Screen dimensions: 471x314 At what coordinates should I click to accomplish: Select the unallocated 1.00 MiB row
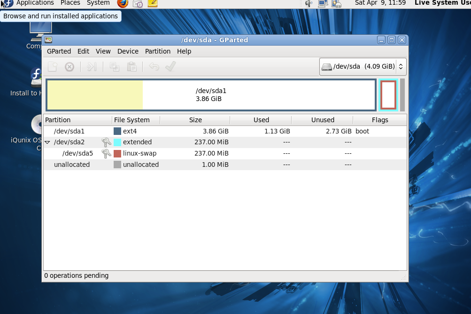click(225, 165)
